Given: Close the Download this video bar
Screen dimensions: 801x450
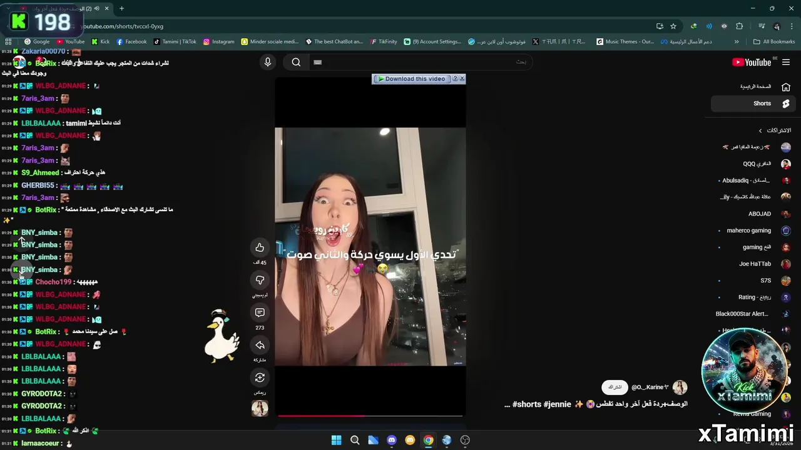Looking at the screenshot, I should point(462,79).
